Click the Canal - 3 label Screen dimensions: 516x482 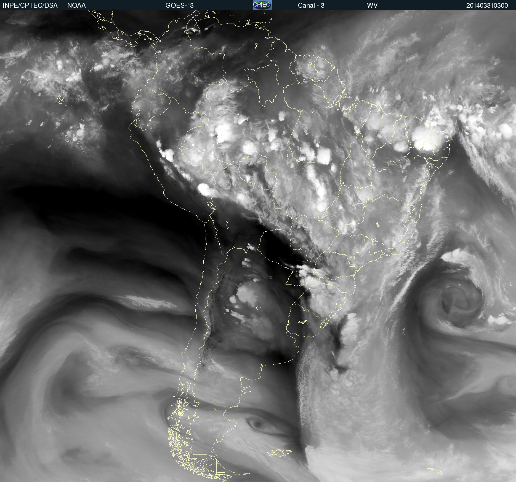click(x=311, y=6)
